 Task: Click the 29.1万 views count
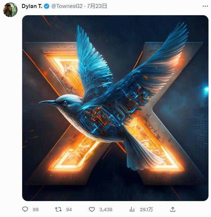click(146, 209)
